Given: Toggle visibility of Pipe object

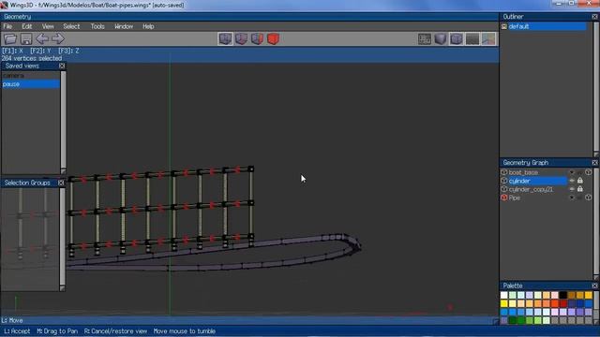Looking at the screenshot, I should point(572,198).
